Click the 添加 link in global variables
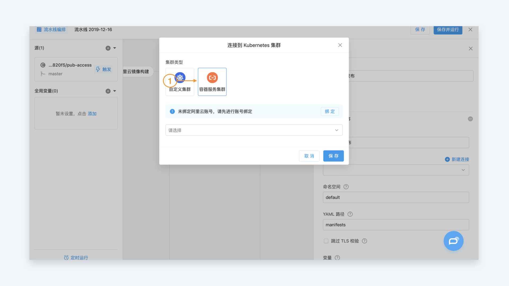The height and width of the screenshot is (286, 509). point(92,114)
